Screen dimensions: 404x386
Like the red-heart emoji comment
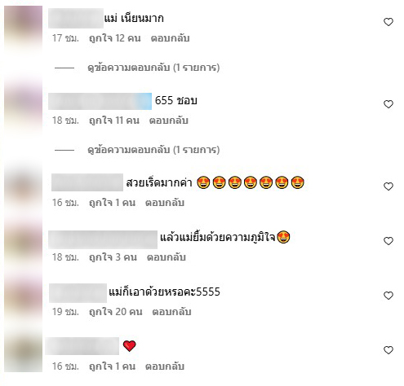(388, 350)
